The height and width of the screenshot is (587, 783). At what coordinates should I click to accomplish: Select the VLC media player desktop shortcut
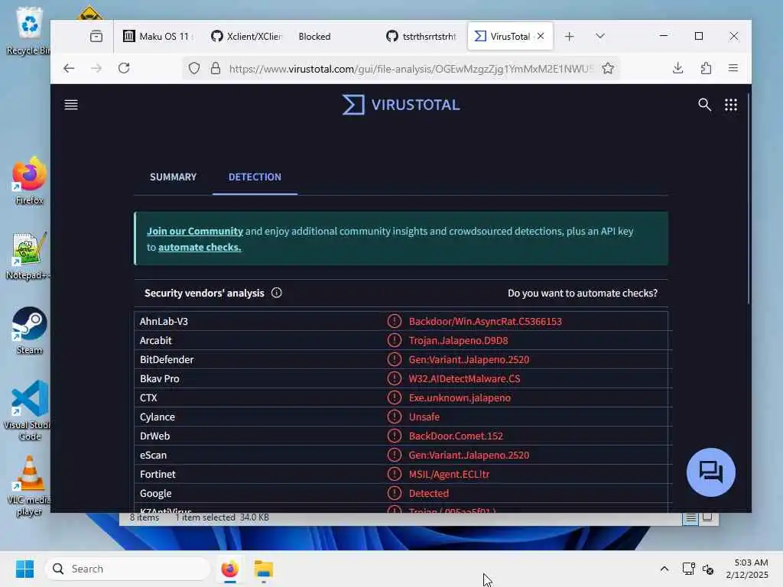pyautogui.click(x=30, y=485)
